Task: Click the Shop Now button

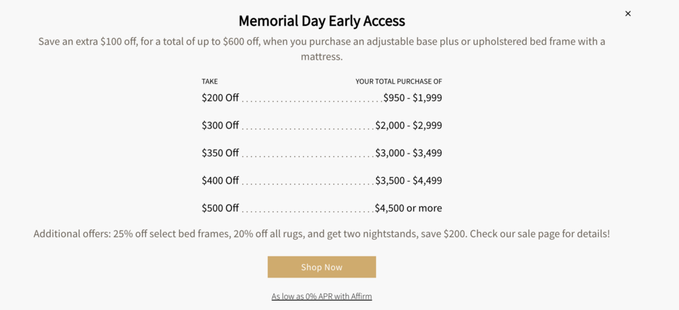Action: 322,267
